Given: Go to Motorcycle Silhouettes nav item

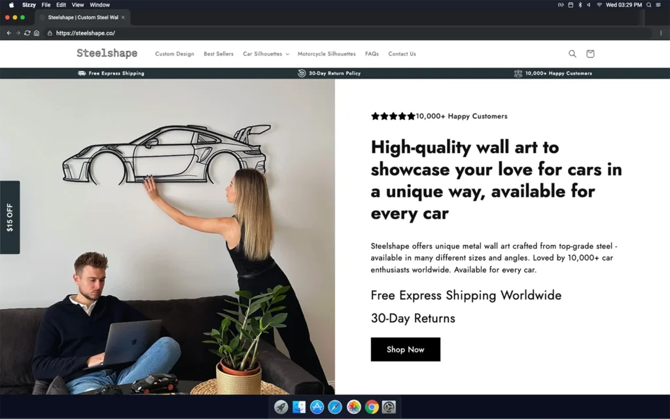Looking at the screenshot, I should tap(326, 54).
